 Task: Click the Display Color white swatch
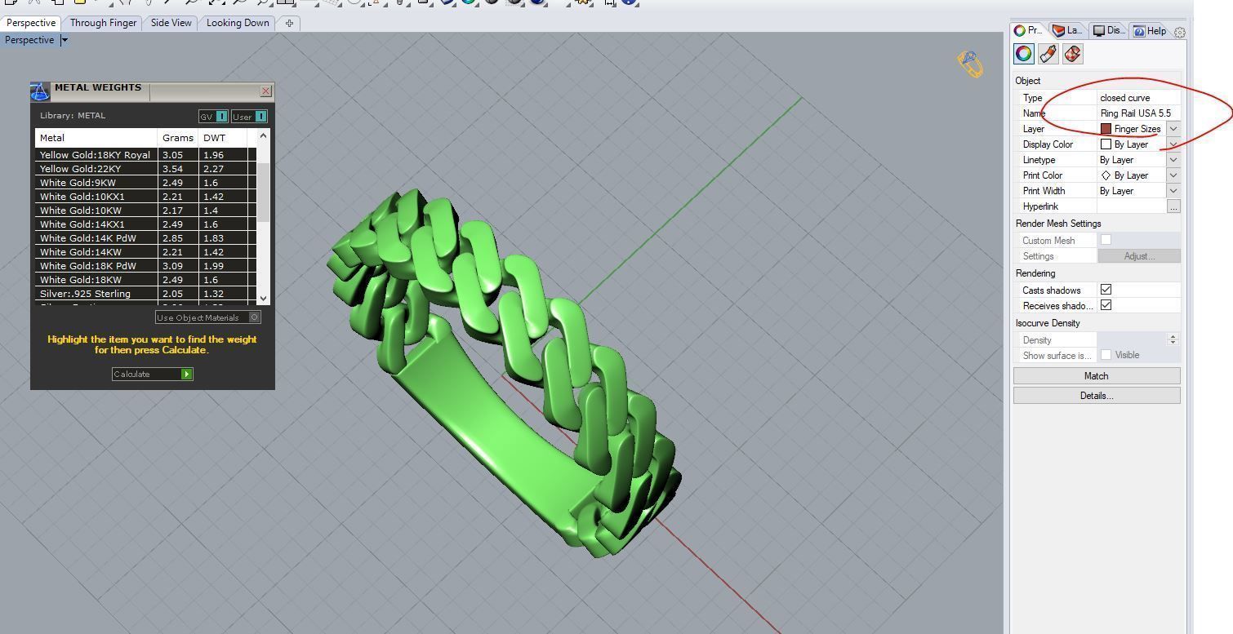pos(1106,144)
